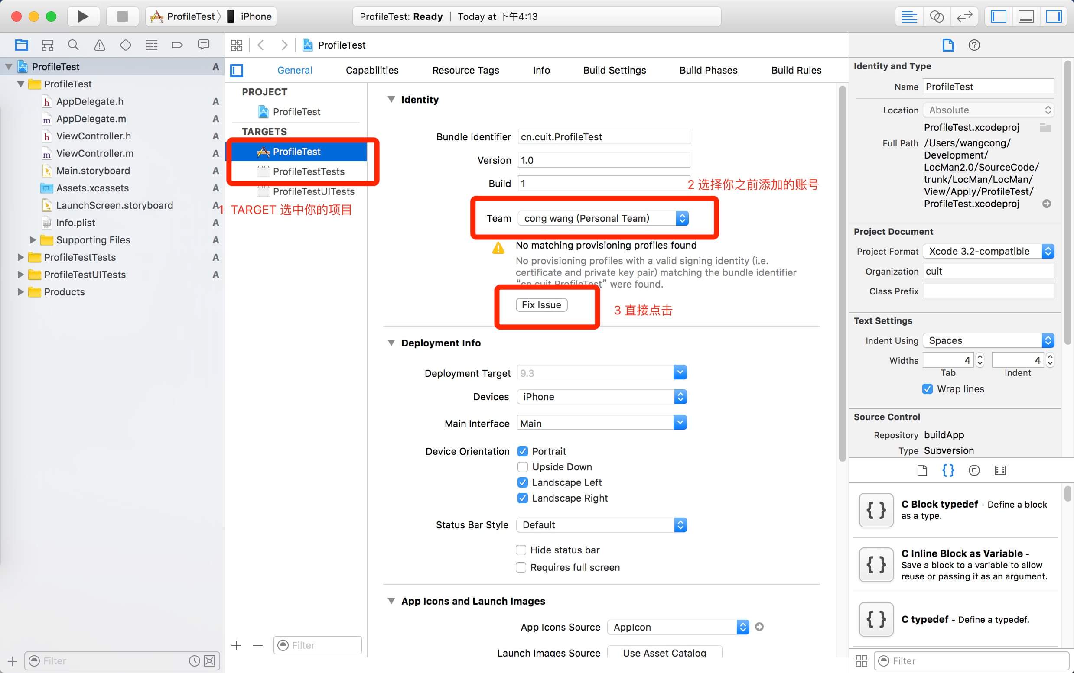Open AppDelegate.m in navigator
The image size is (1074, 673).
91,119
